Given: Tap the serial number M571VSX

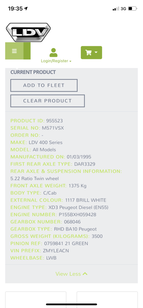Looking at the screenshot, I should click(53, 128).
